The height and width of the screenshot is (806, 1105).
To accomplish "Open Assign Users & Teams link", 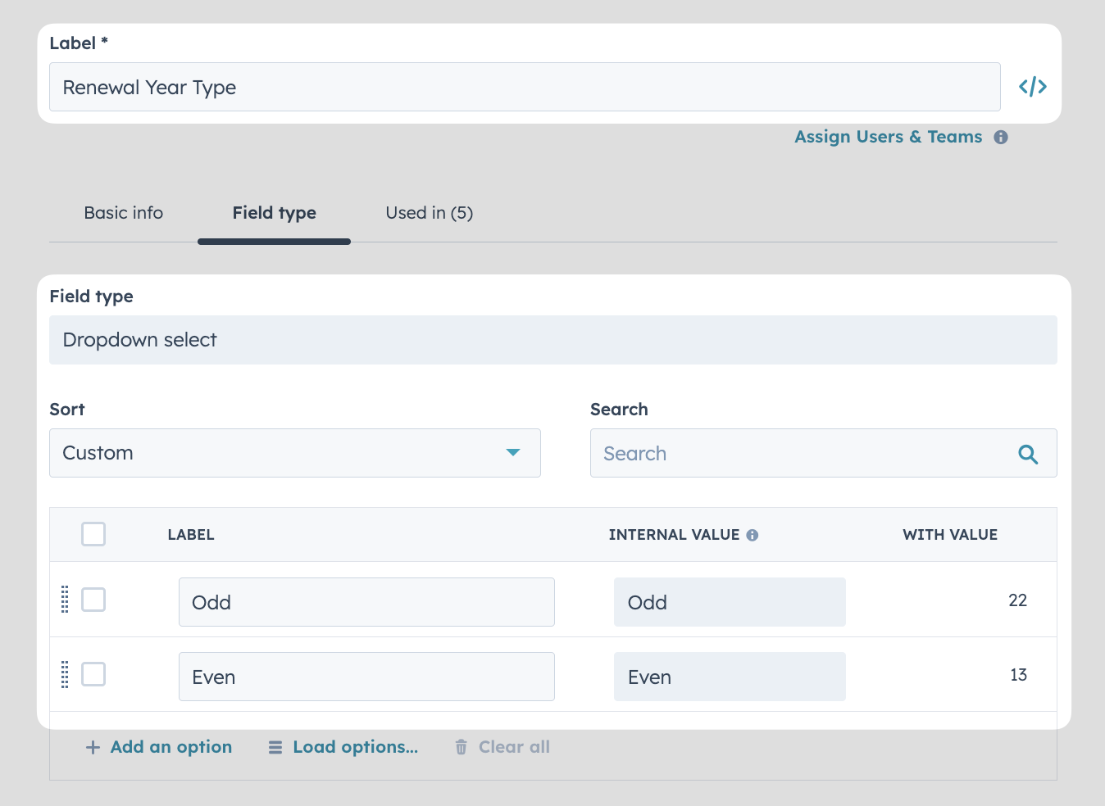I will pos(889,137).
